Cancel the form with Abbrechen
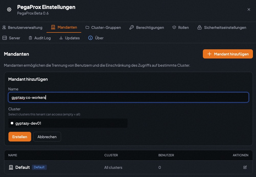The image size is (256, 177). 47,137
